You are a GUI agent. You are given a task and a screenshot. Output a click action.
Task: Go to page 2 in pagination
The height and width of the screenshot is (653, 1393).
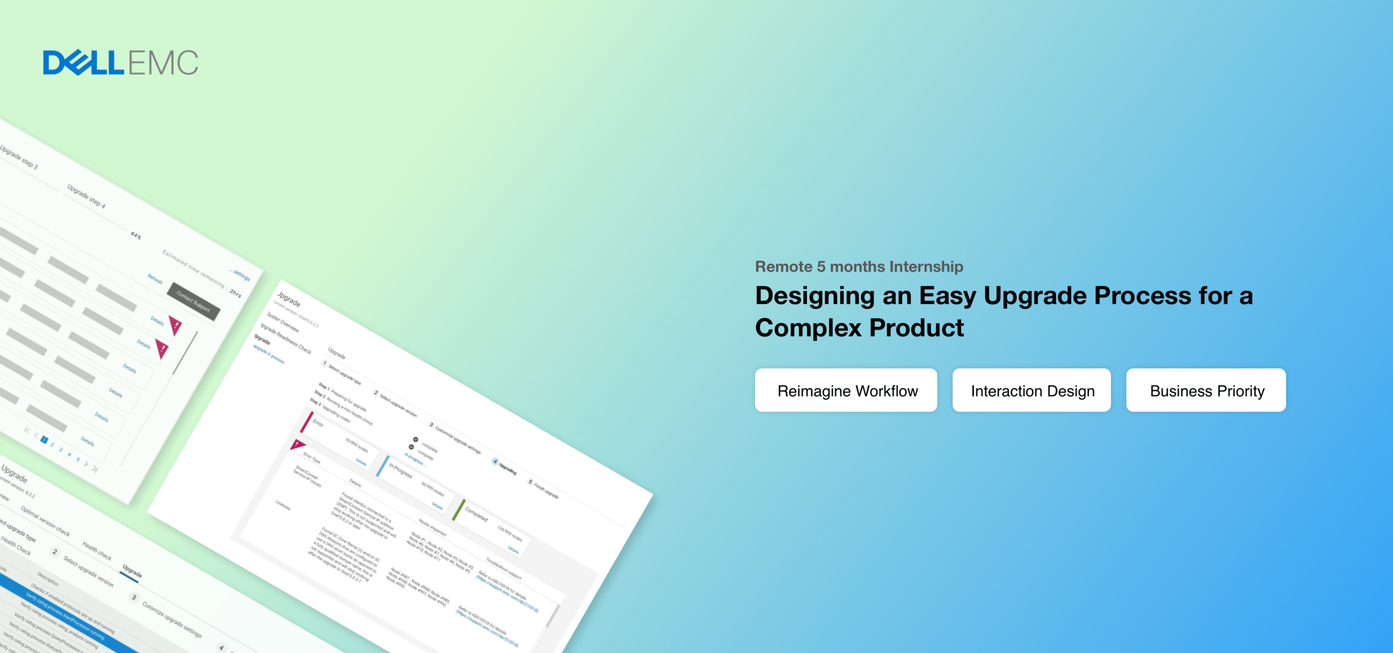[x=52, y=445]
